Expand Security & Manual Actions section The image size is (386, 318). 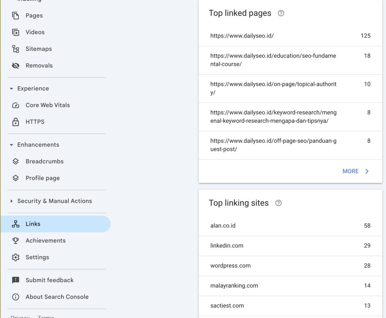point(11,201)
